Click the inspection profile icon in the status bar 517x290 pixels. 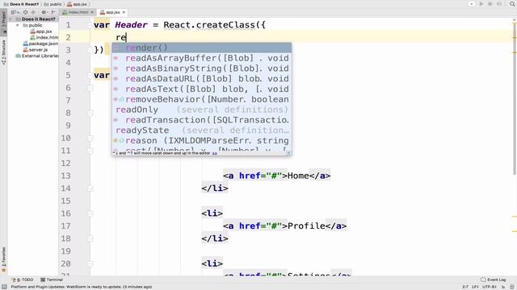pos(511,287)
